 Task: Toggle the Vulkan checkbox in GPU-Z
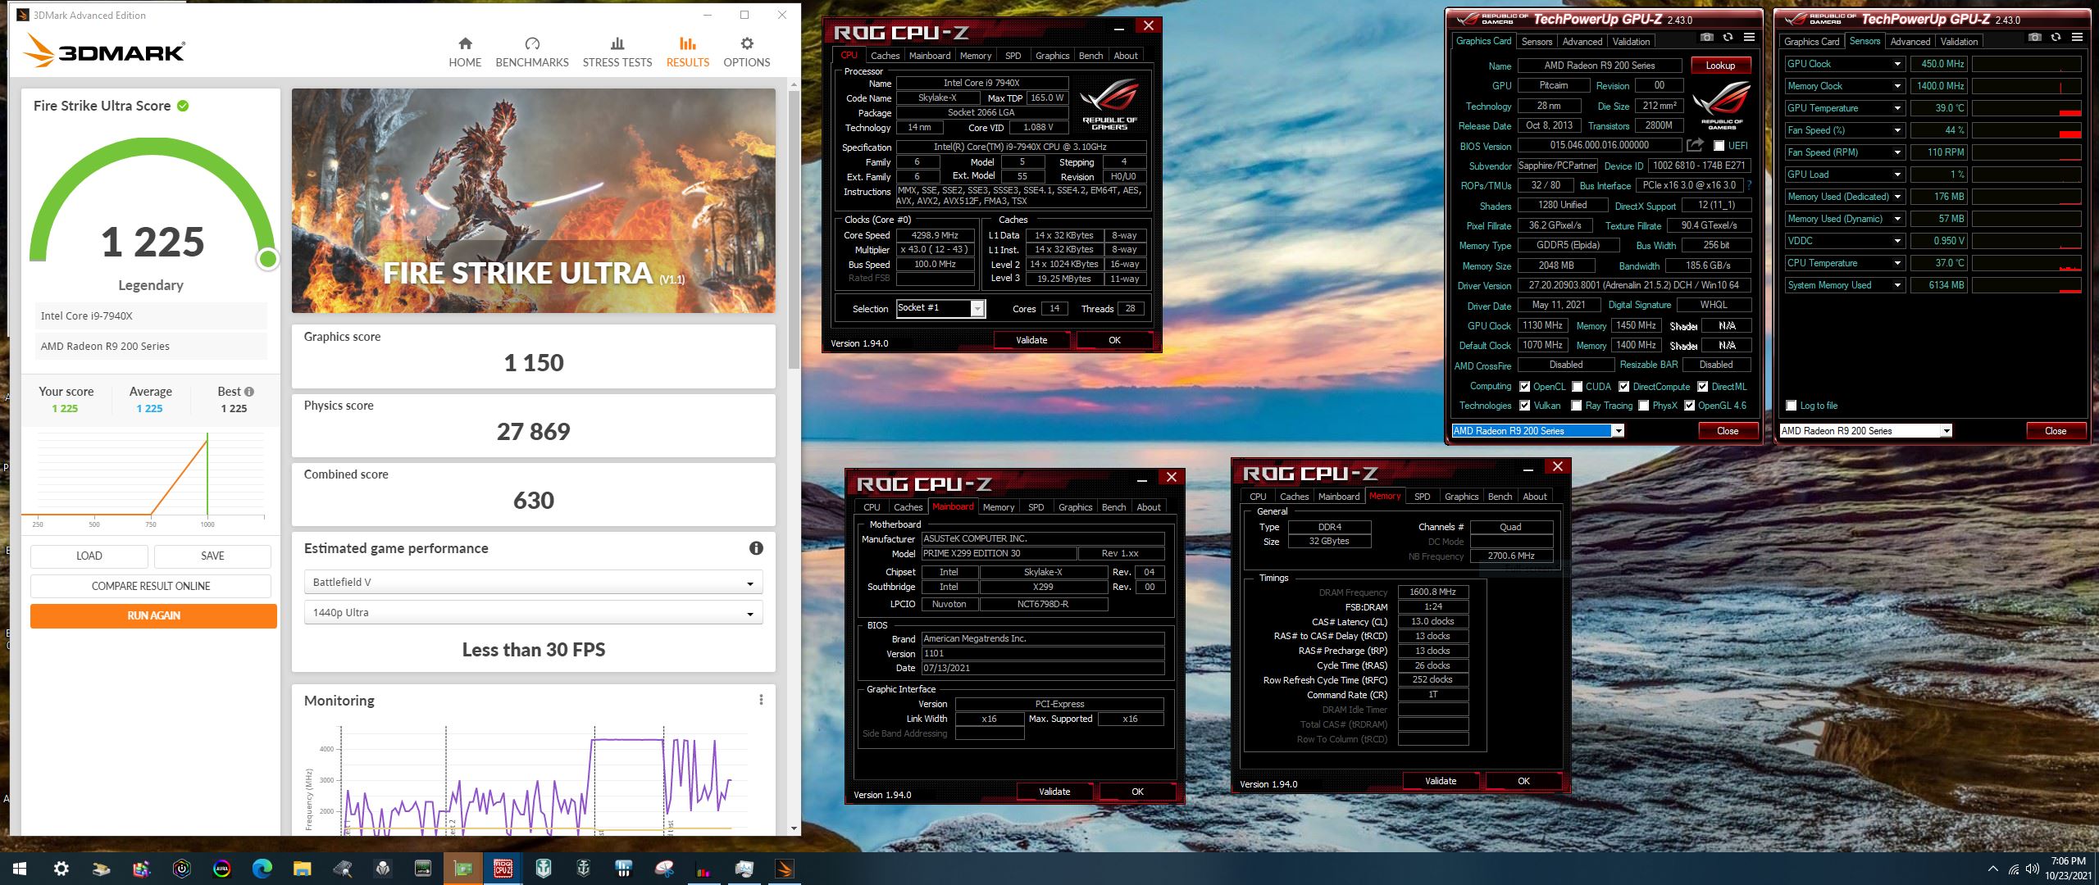[1524, 406]
